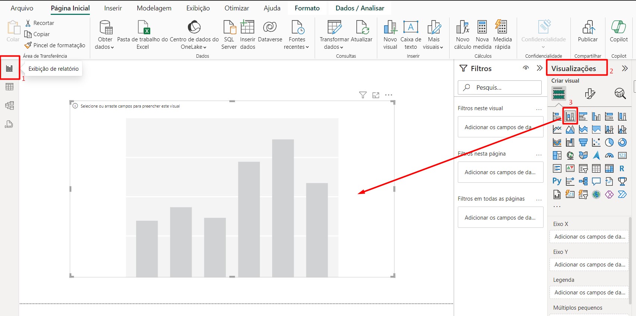Screen dimensions: 636x316
Task: Click the Eixo X field well
Action: coord(589,237)
